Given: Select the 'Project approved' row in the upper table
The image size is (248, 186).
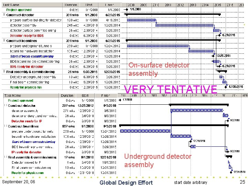Looking at the screenshot, I should pyautogui.click(x=61, y=10).
